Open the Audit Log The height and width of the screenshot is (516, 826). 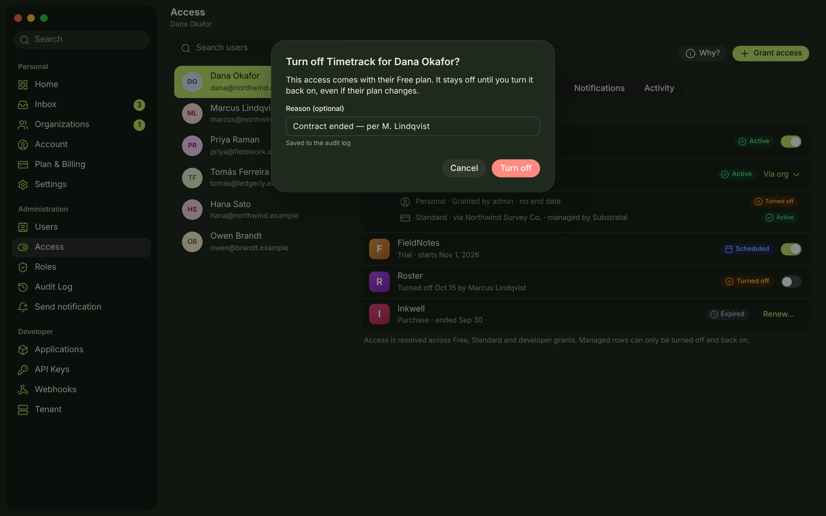(x=81, y=287)
